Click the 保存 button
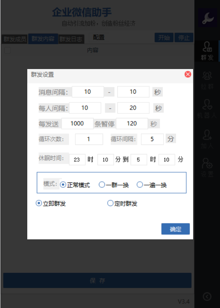Viewport: 220px width, 308px height. (97, 281)
